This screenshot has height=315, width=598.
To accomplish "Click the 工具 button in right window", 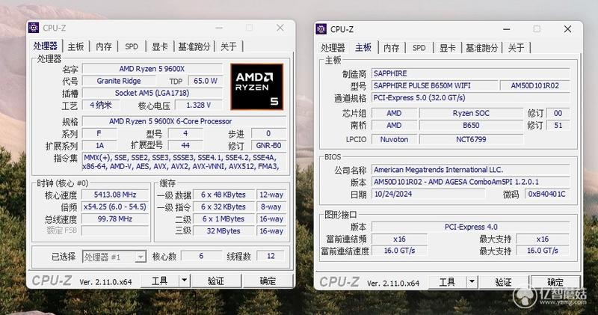I will pyautogui.click(x=447, y=282).
